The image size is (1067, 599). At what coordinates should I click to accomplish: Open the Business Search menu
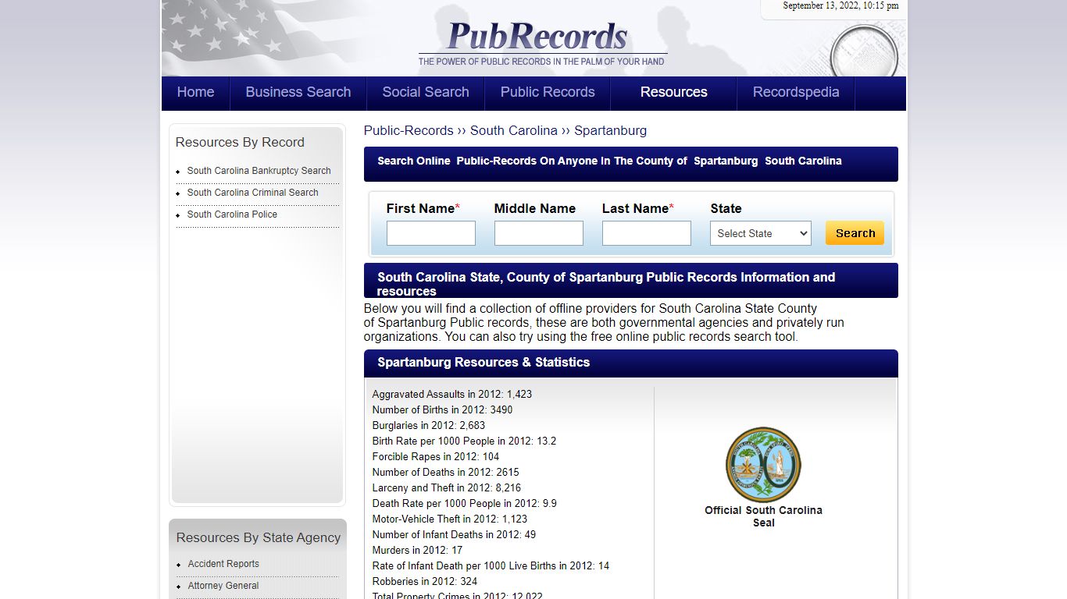298,92
